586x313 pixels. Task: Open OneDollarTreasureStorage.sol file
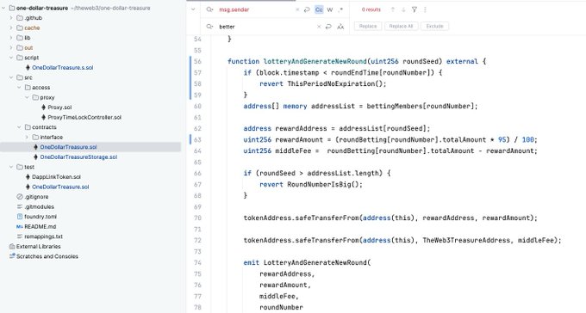click(x=78, y=157)
